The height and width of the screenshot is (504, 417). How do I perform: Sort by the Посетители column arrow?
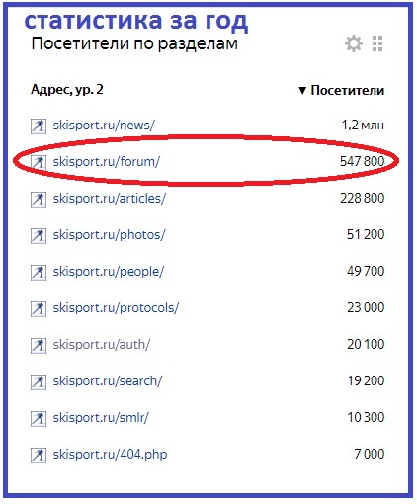302,90
